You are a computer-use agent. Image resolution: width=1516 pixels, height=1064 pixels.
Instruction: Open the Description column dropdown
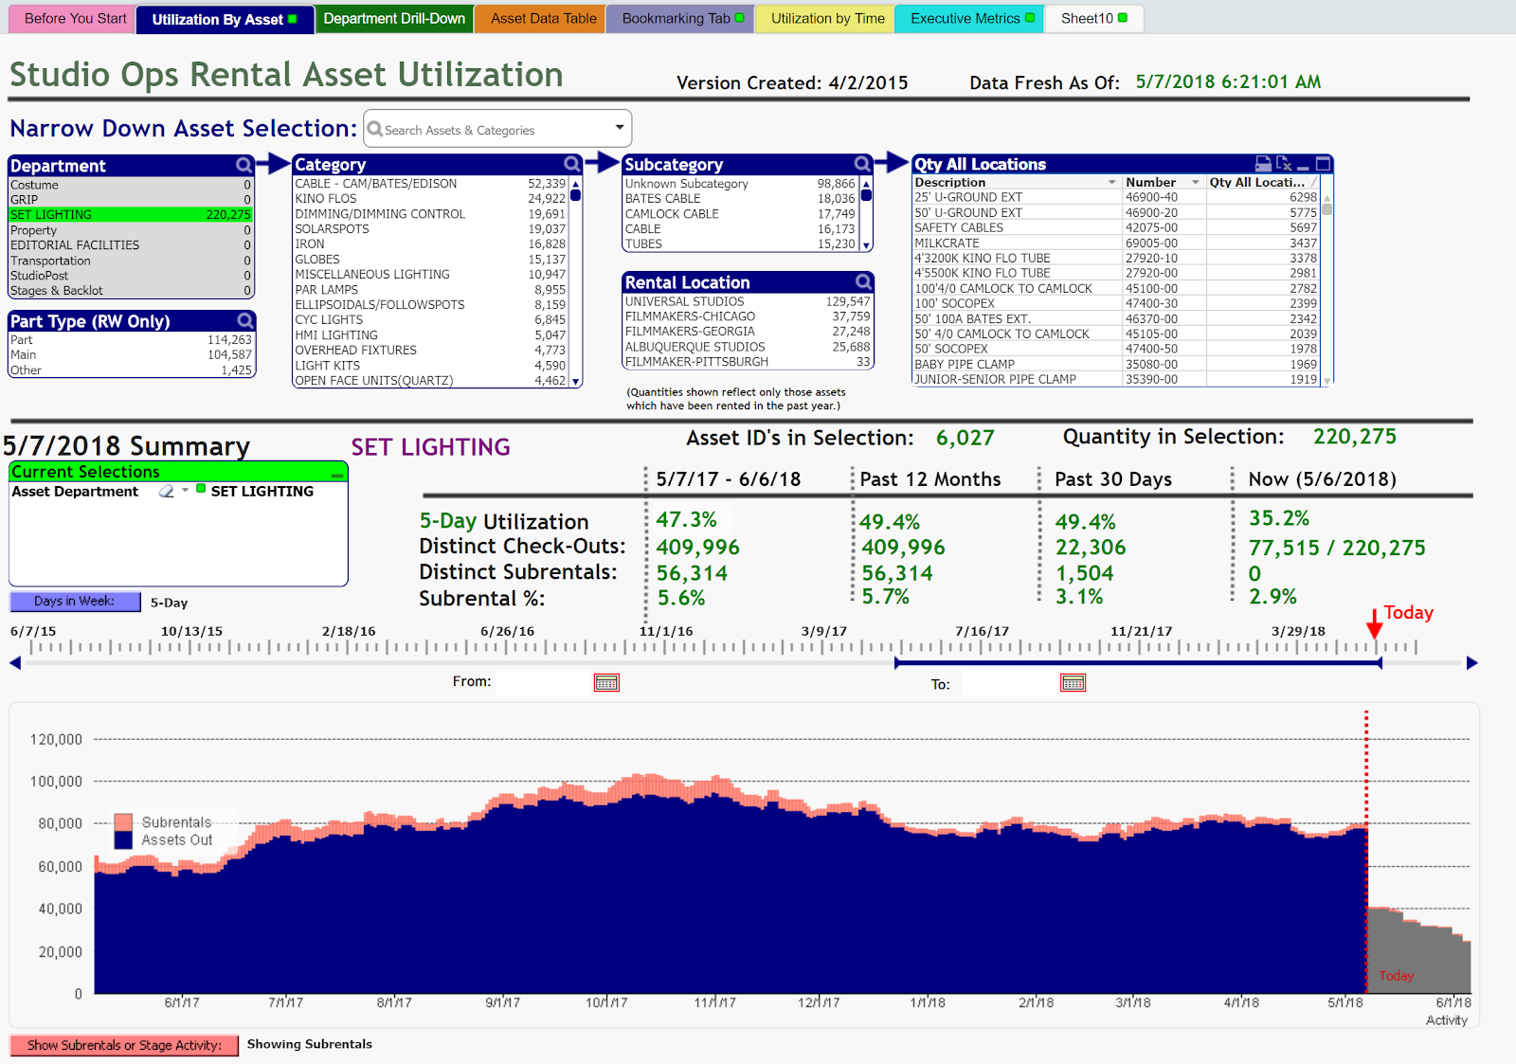point(1111,182)
